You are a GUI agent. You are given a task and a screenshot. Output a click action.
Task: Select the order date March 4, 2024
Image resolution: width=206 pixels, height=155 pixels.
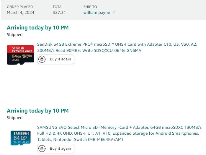(20, 12)
